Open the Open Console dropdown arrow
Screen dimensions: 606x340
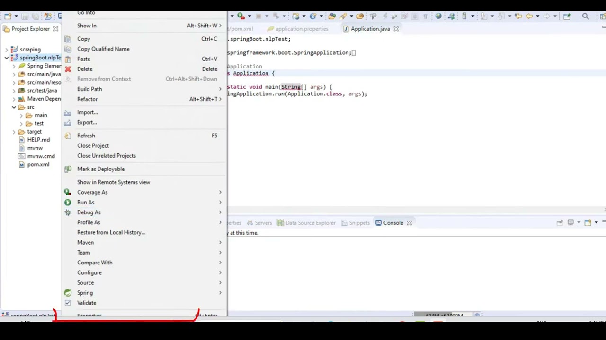(596, 222)
